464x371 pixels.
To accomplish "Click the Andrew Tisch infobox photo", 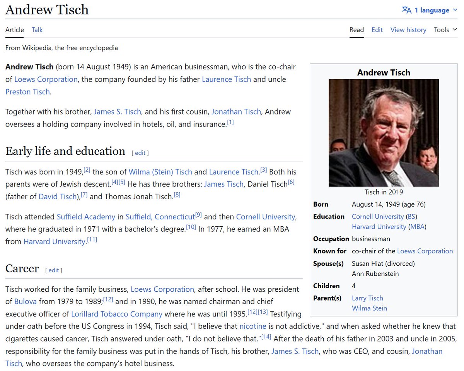I will click(384, 133).
